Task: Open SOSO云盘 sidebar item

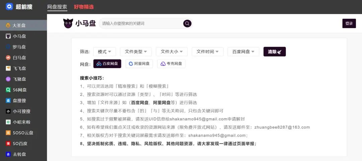Action: 23,133
